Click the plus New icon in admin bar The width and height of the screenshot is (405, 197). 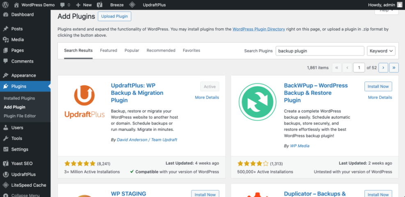tap(78, 5)
